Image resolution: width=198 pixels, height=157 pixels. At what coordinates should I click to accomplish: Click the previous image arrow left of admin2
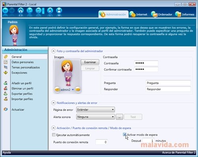(x=57, y=90)
